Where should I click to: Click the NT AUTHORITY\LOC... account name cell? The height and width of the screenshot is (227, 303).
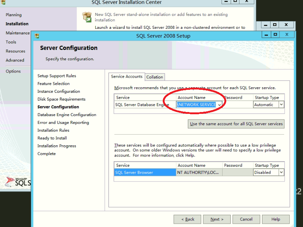199,172
